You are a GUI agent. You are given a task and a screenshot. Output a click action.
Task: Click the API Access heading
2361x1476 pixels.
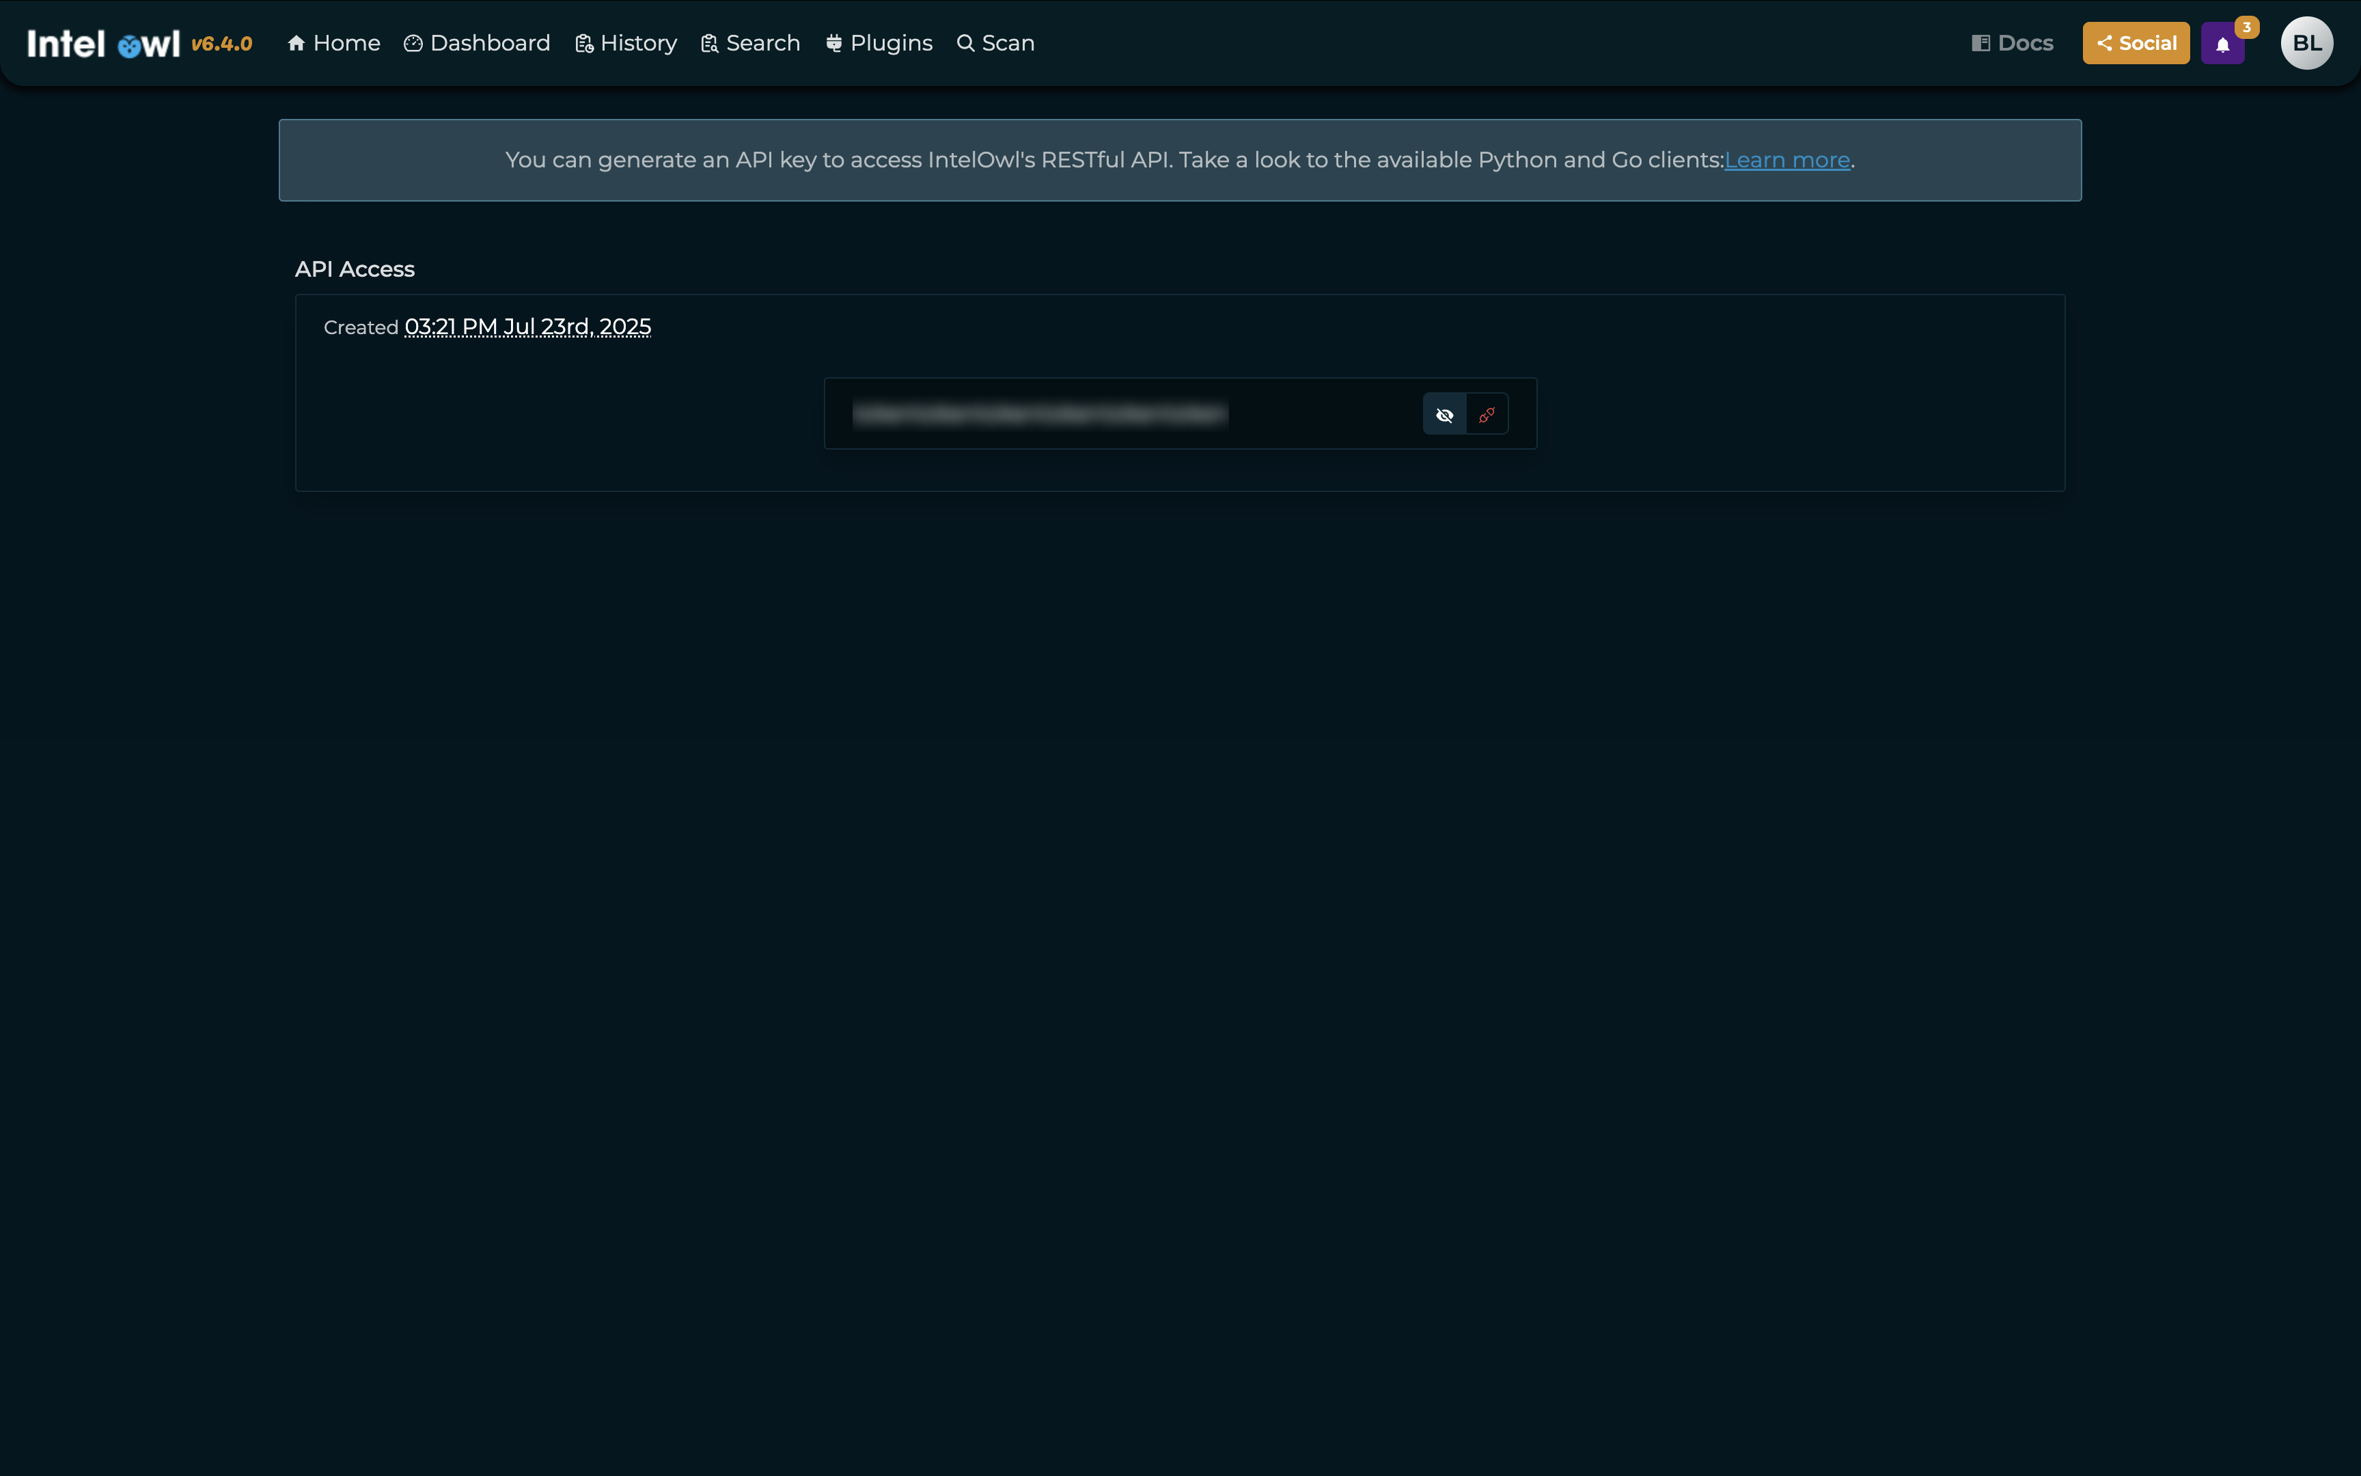click(x=354, y=269)
